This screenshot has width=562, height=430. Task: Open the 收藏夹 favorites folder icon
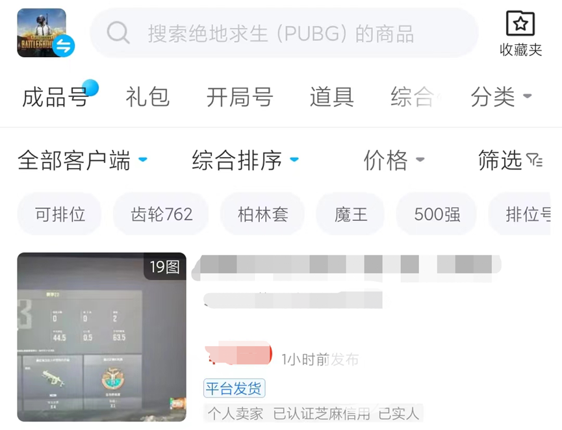pyautogui.click(x=520, y=23)
